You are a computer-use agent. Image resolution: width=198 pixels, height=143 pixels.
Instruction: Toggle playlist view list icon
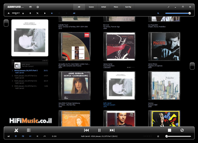(29, 130)
